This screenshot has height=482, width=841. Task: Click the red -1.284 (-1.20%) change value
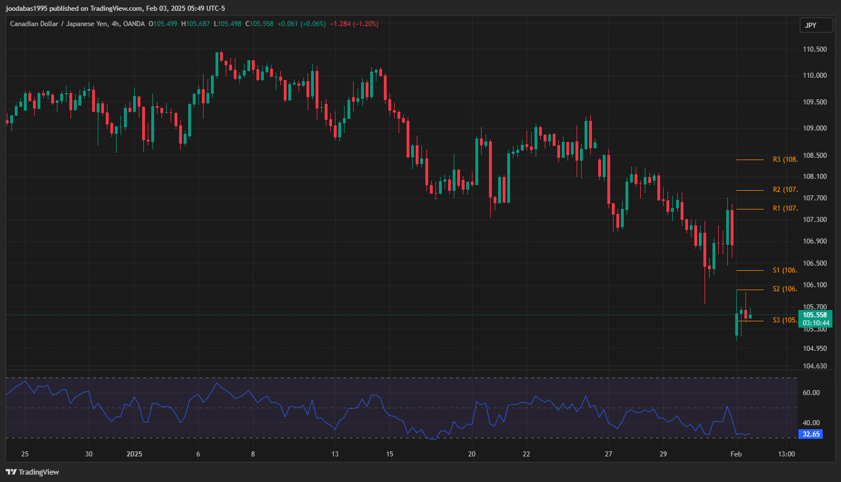coord(354,24)
